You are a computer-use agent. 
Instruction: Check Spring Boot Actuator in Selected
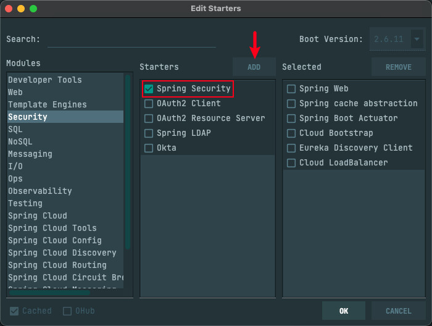coord(291,119)
